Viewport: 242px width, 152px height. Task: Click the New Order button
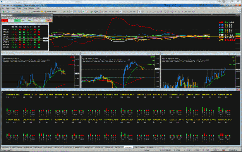(x=35, y=12)
